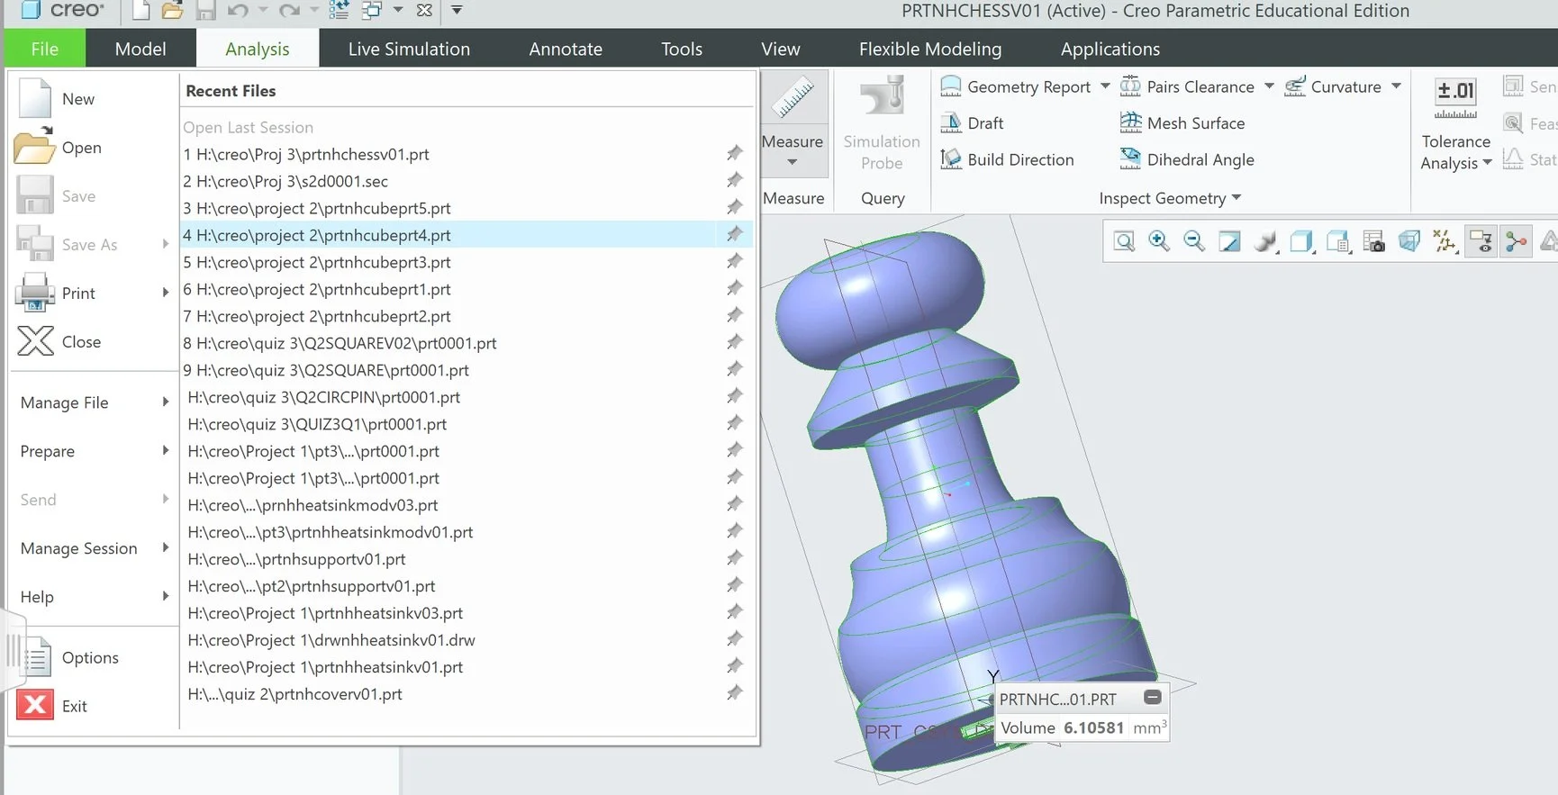Click the Open folder icon in quick access toolbar
Screen dimensions: 1558x795
click(x=172, y=10)
